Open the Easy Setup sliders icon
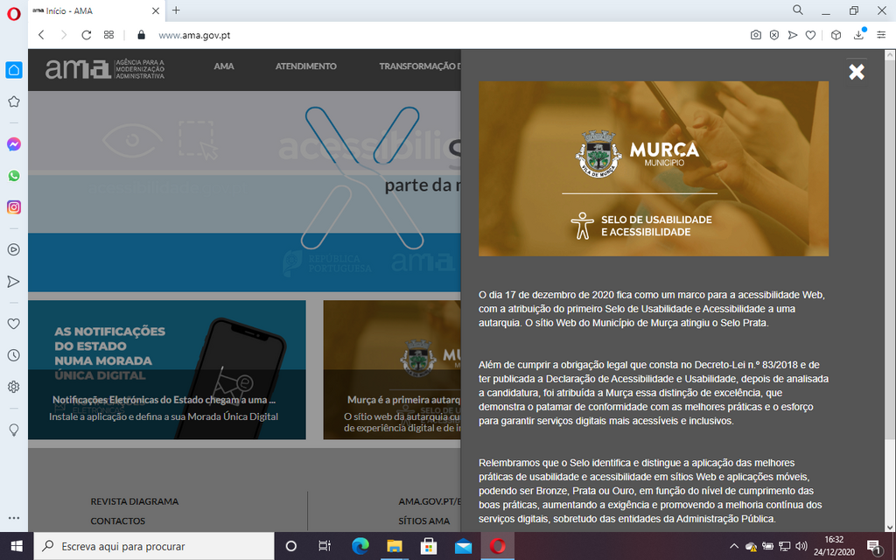The width and height of the screenshot is (896, 560). [x=881, y=35]
